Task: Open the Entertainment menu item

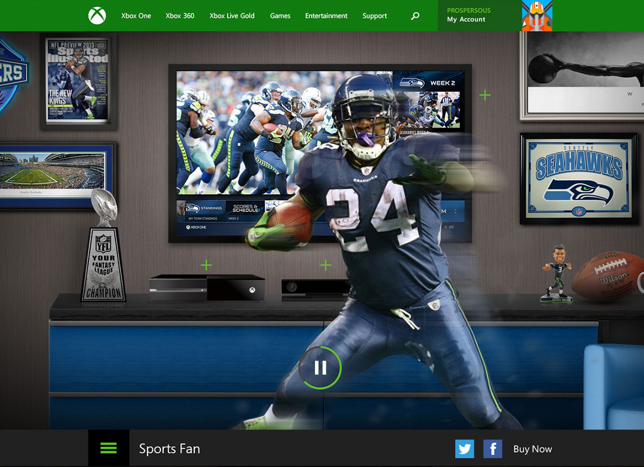Action: 326,16
